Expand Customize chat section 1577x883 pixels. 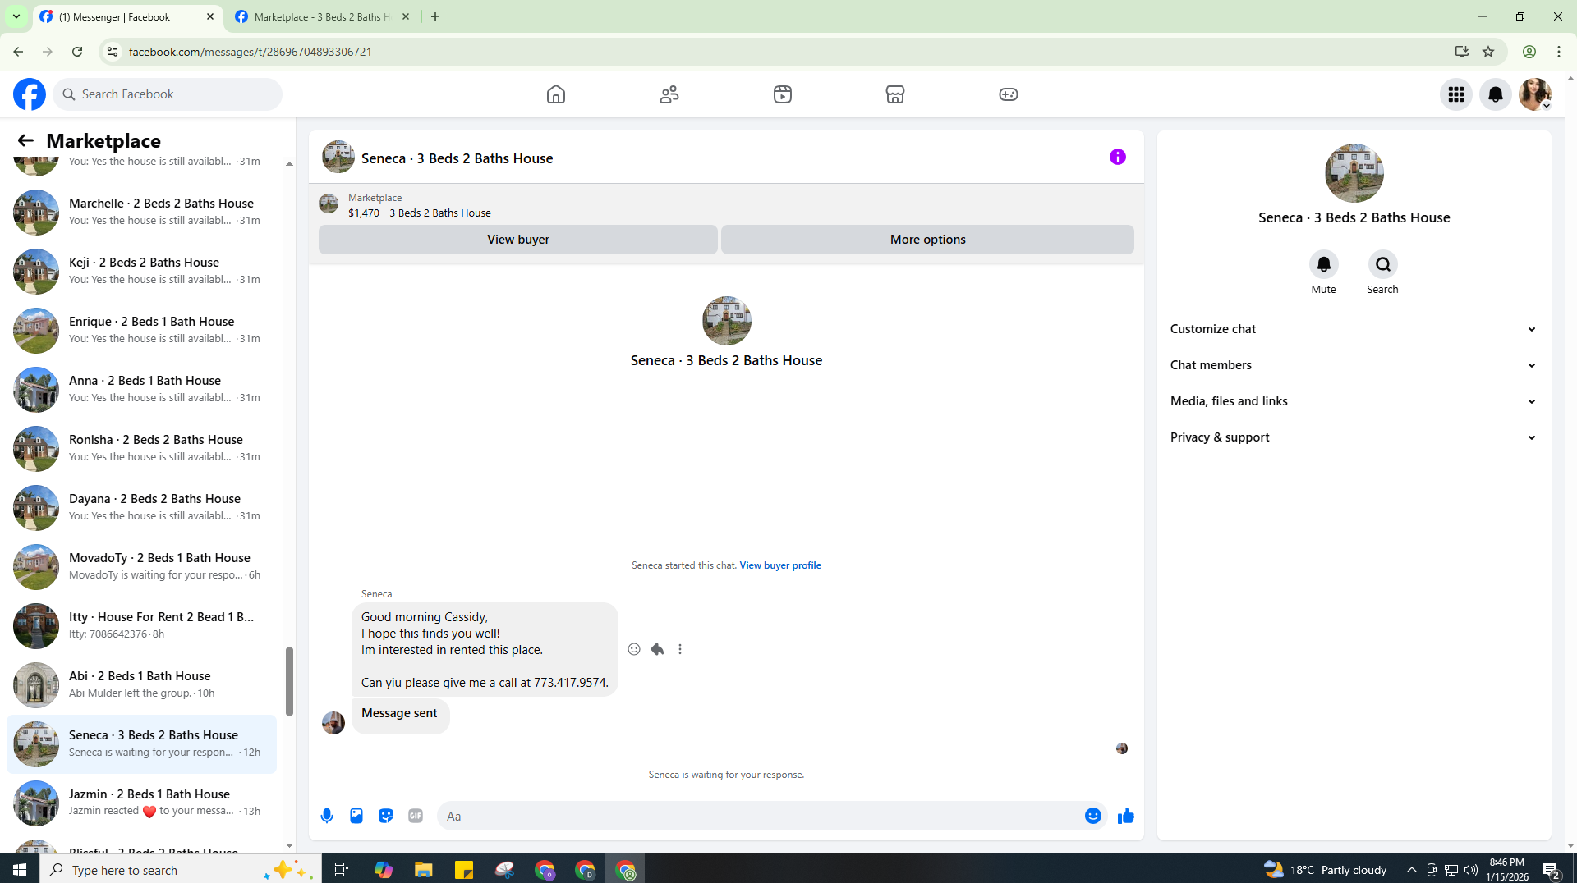[x=1354, y=329]
